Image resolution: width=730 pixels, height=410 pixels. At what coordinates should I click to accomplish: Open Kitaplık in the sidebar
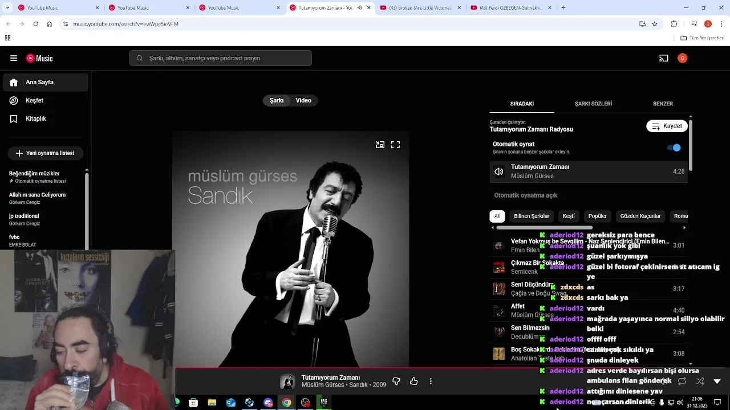tap(46, 118)
